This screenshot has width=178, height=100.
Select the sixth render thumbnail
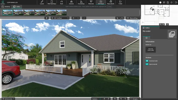62,12
